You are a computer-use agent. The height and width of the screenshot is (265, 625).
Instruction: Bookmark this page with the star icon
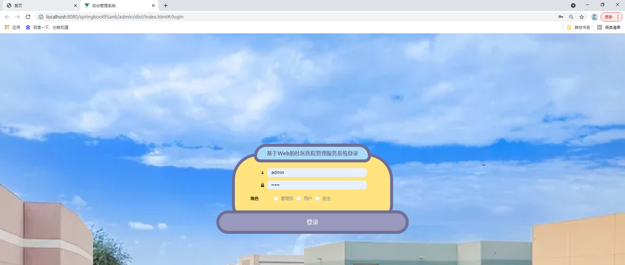point(582,17)
